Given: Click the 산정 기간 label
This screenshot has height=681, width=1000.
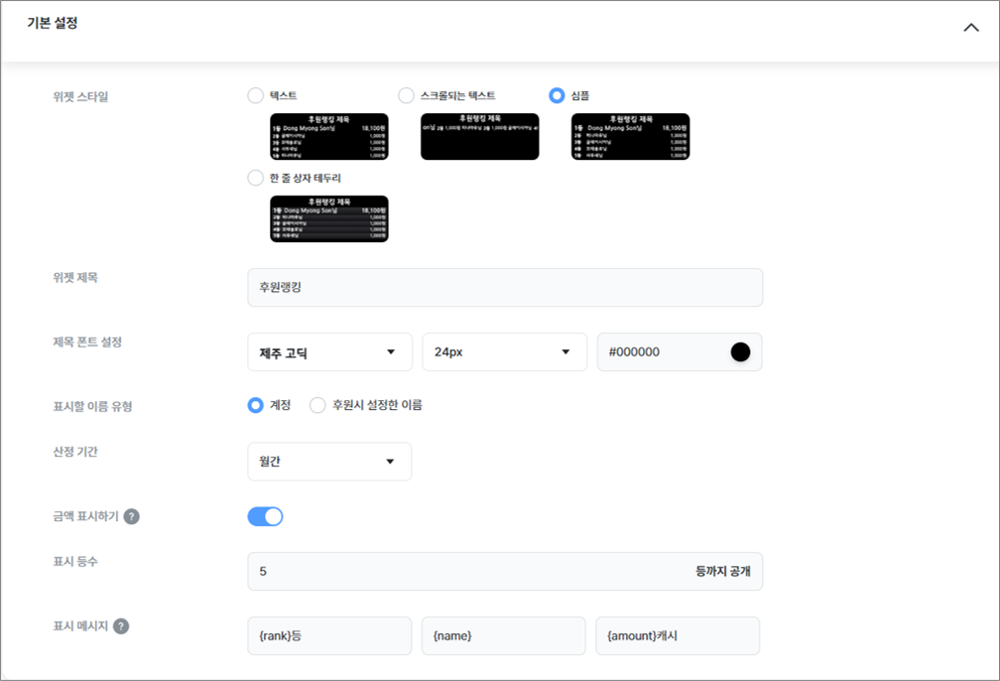Looking at the screenshot, I should [x=75, y=452].
